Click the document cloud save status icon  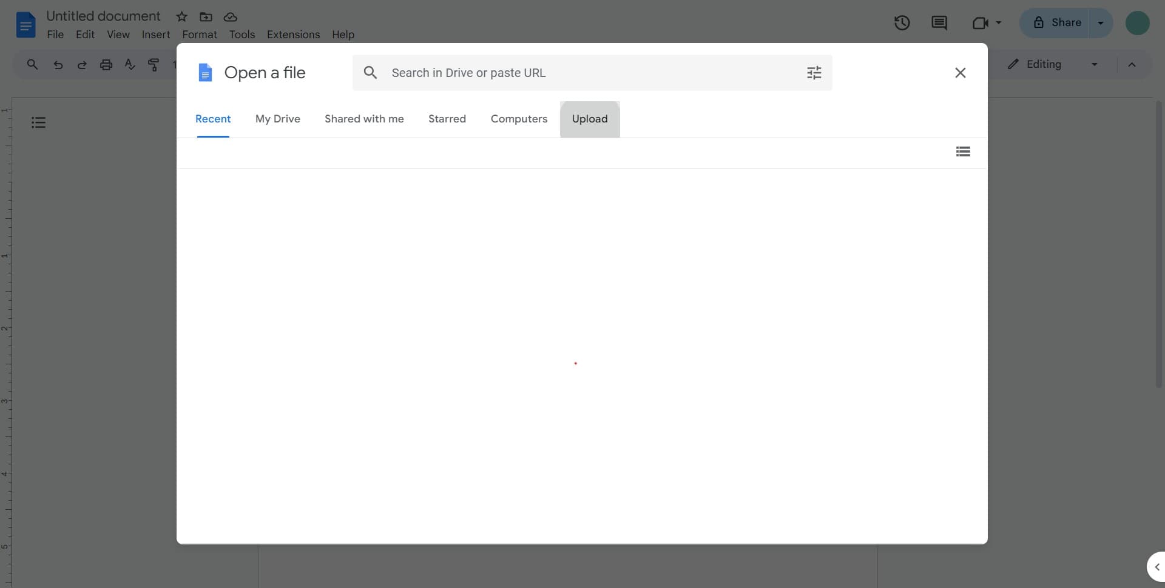(x=231, y=17)
